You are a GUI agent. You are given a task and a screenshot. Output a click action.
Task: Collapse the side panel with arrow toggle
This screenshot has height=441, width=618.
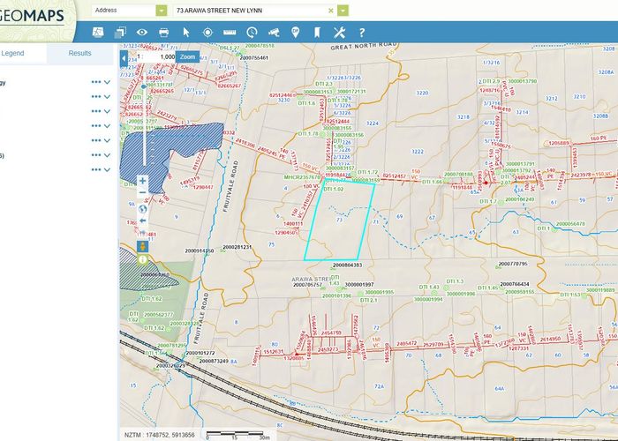pos(124,57)
